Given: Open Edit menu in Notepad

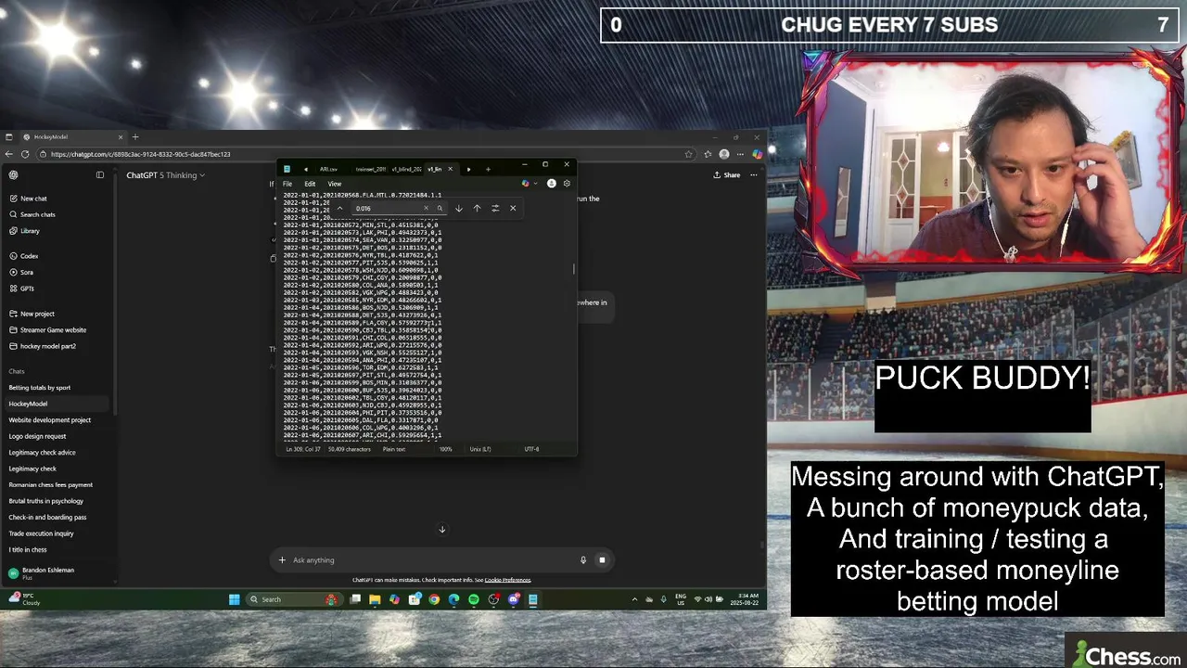Looking at the screenshot, I should [x=310, y=184].
